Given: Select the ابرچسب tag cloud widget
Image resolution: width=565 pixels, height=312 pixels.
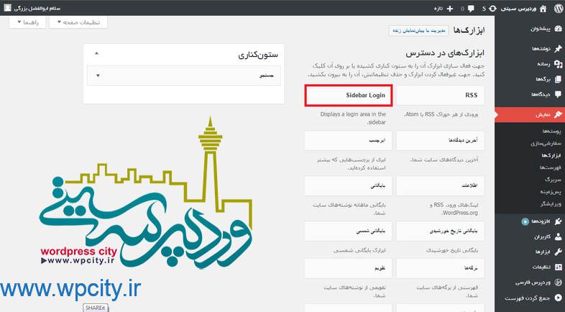Looking at the screenshot, I should (x=349, y=140).
